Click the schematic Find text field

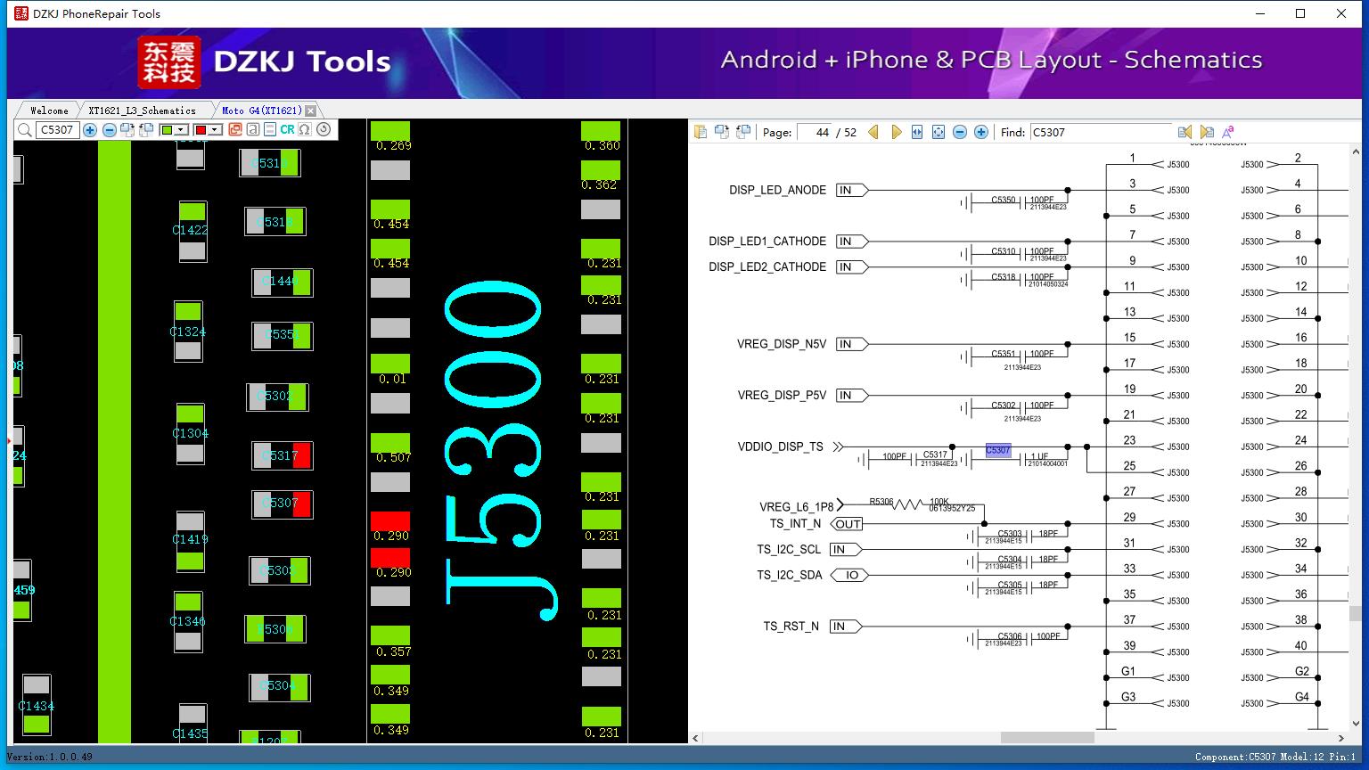pyautogui.click(x=1101, y=132)
